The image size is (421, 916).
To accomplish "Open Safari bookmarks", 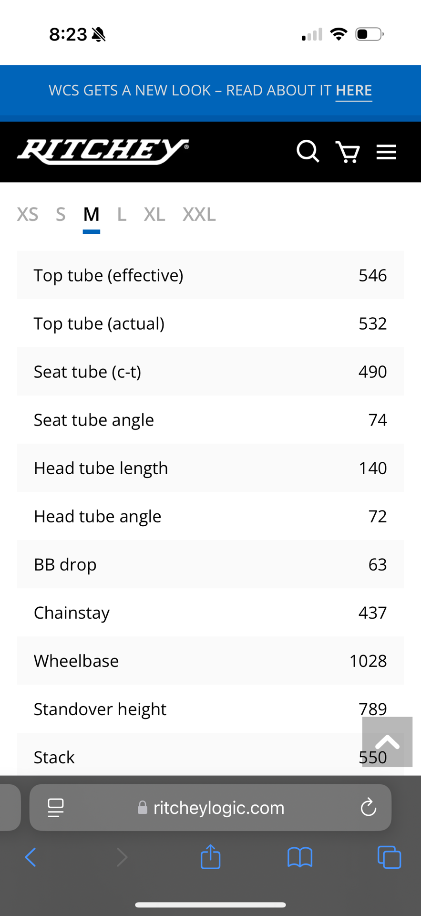I will tap(300, 857).
